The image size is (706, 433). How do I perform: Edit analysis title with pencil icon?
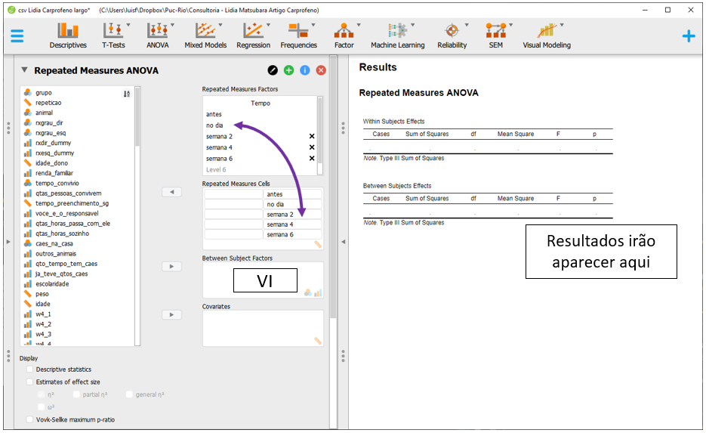[273, 70]
